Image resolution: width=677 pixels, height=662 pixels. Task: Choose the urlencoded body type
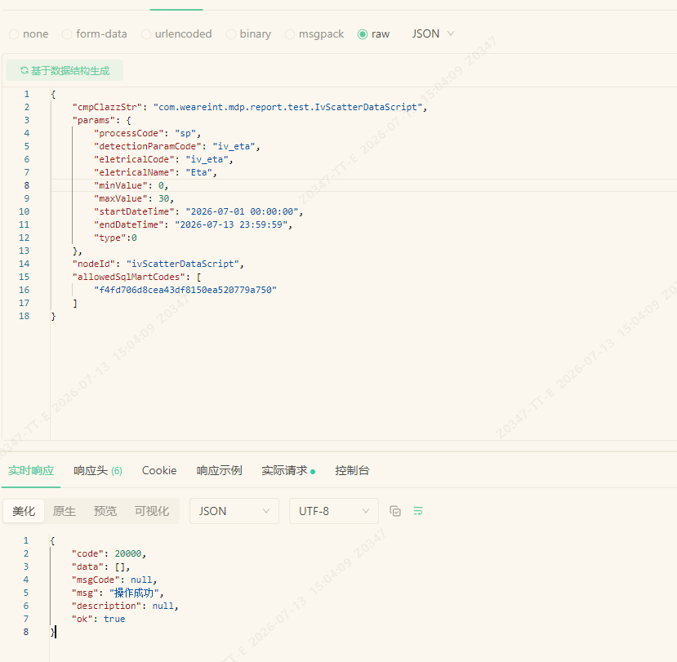point(176,34)
